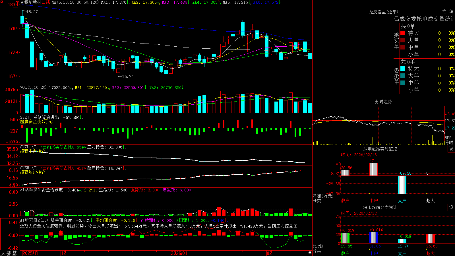Image resolution: width=455 pixels, height=256 pixels.
Task: Click the 2025/11 date marker
Action: 30,253
